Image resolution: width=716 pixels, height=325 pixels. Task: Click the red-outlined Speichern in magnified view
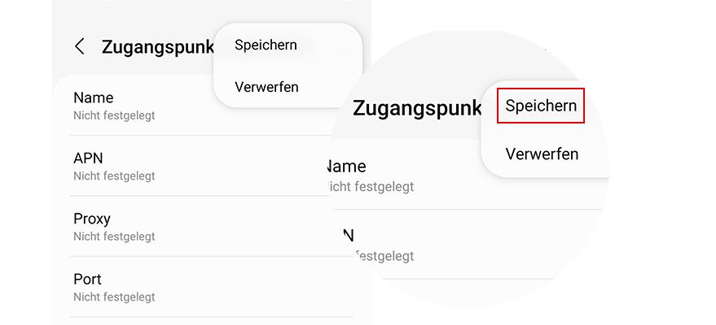pos(541,106)
